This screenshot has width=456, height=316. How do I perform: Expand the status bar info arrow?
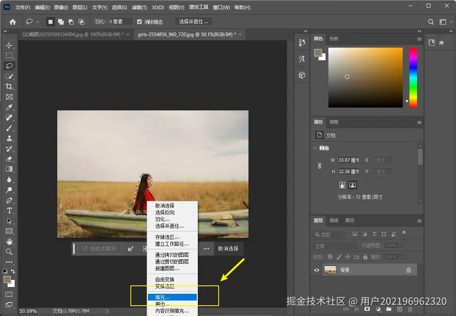(x=107, y=311)
